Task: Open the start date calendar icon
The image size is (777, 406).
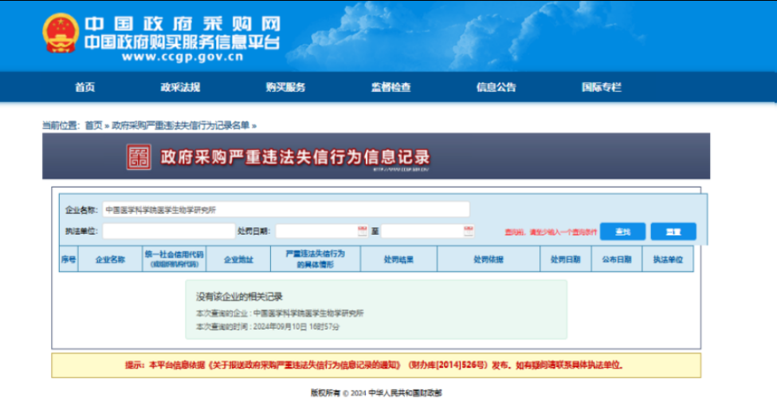Action: [363, 231]
